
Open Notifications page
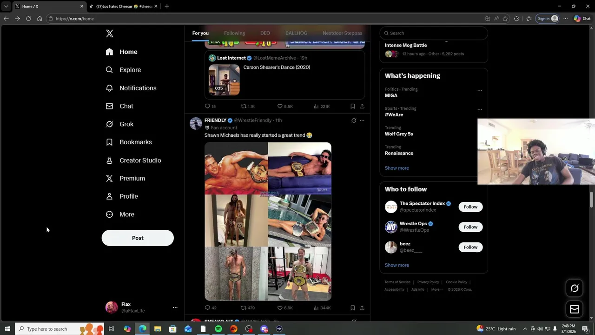click(x=131, y=88)
